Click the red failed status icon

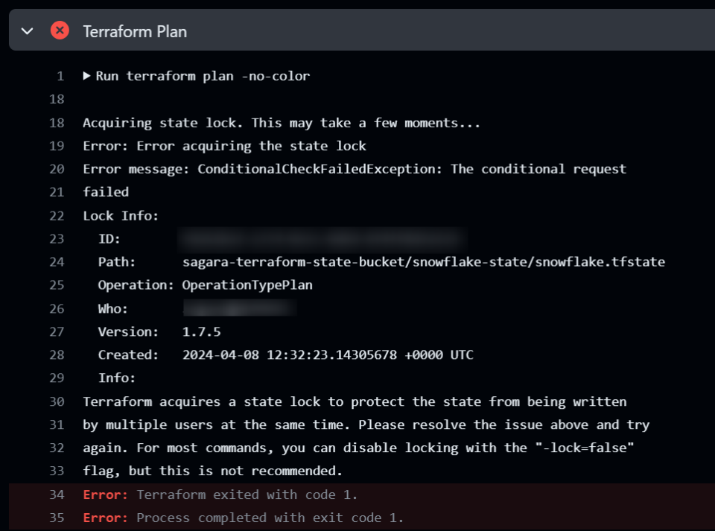click(60, 31)
